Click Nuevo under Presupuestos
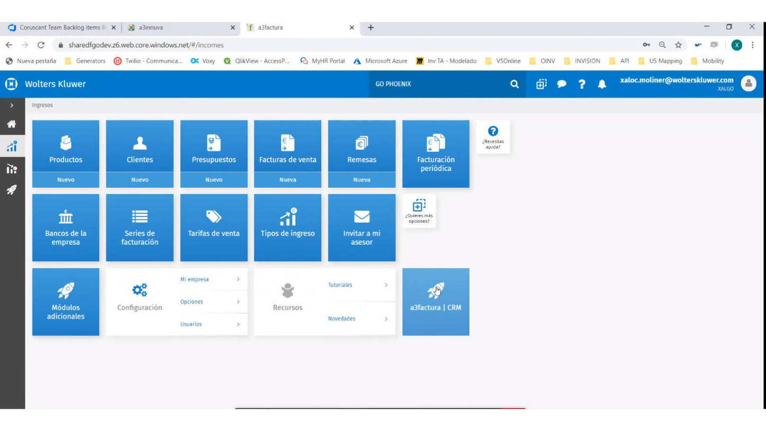The height and width of the screenshot is (431, 766). (214, 180)
